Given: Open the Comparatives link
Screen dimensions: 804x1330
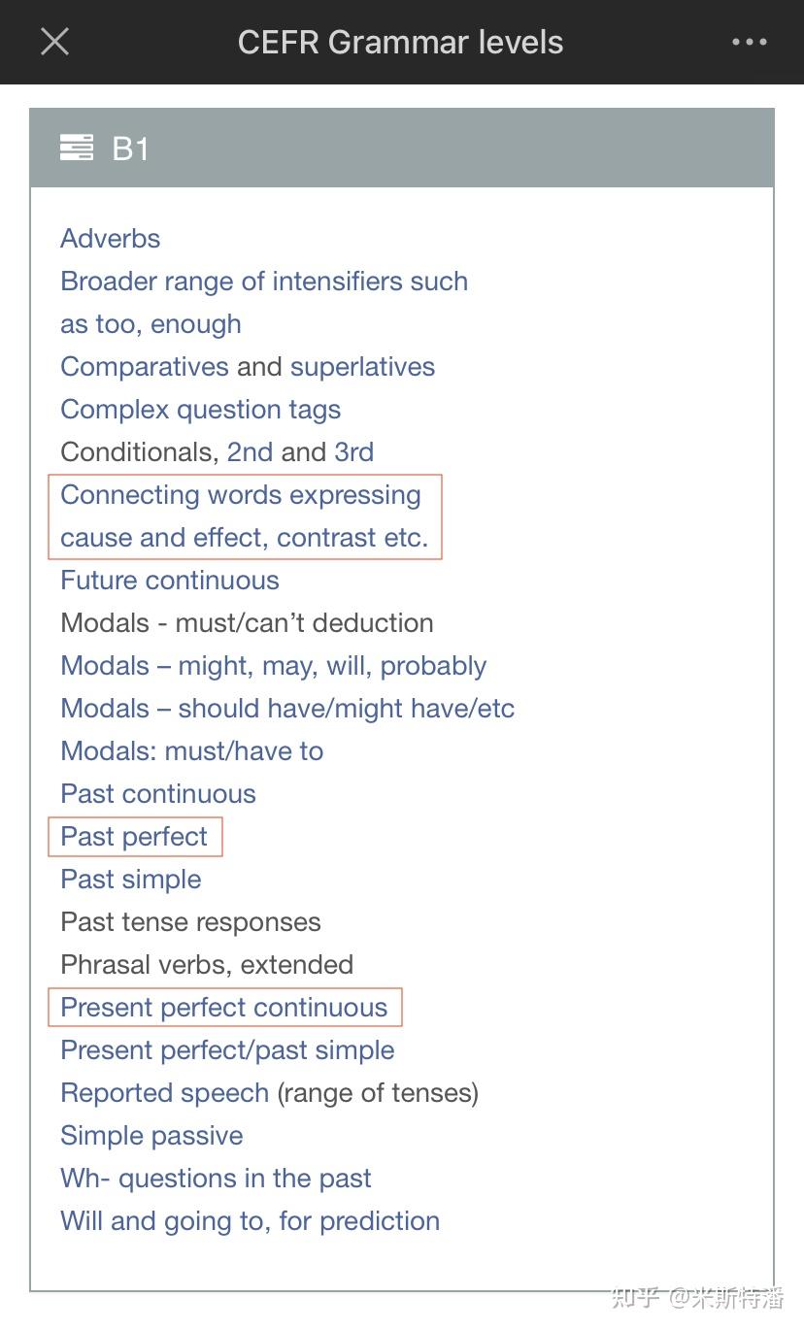Looking at the screenshot, I should [x=145, y=367].
